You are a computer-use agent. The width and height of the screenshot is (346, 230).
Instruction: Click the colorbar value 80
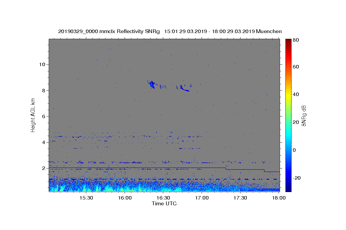point(296,40)
